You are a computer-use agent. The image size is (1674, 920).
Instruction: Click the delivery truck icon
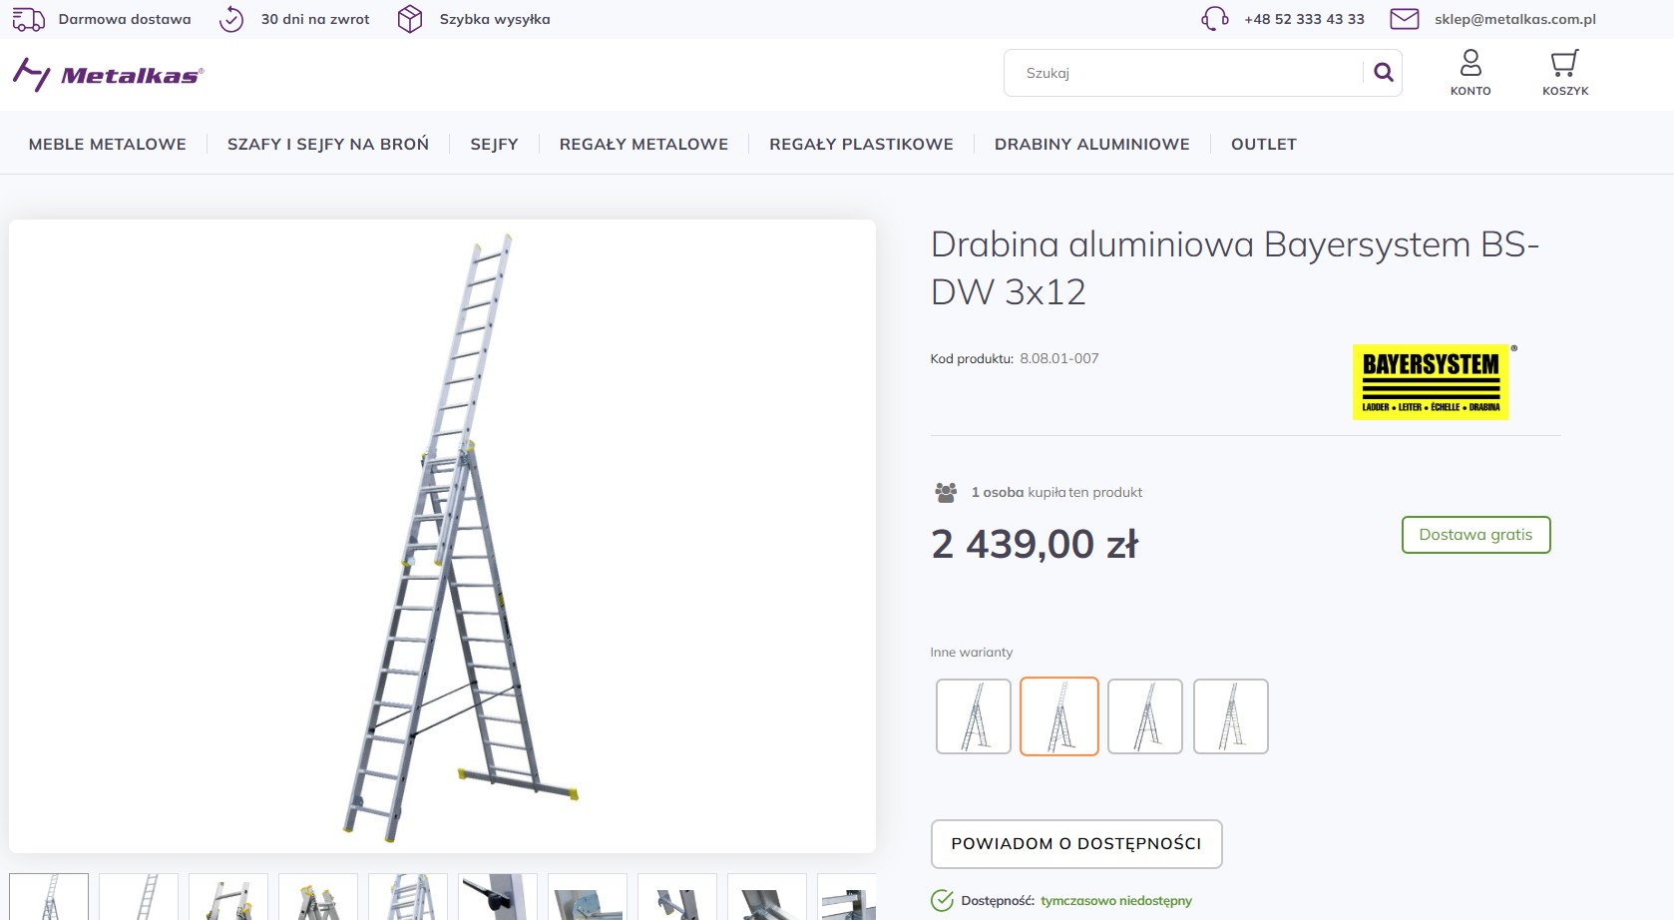point(28,19)
